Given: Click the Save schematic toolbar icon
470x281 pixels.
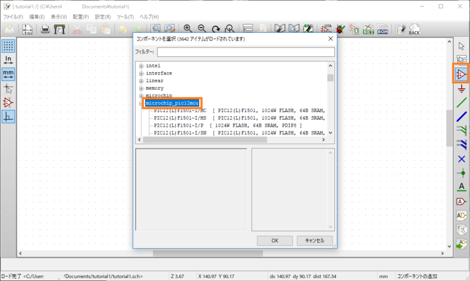Looking at the screenshot, I should 9,29.
